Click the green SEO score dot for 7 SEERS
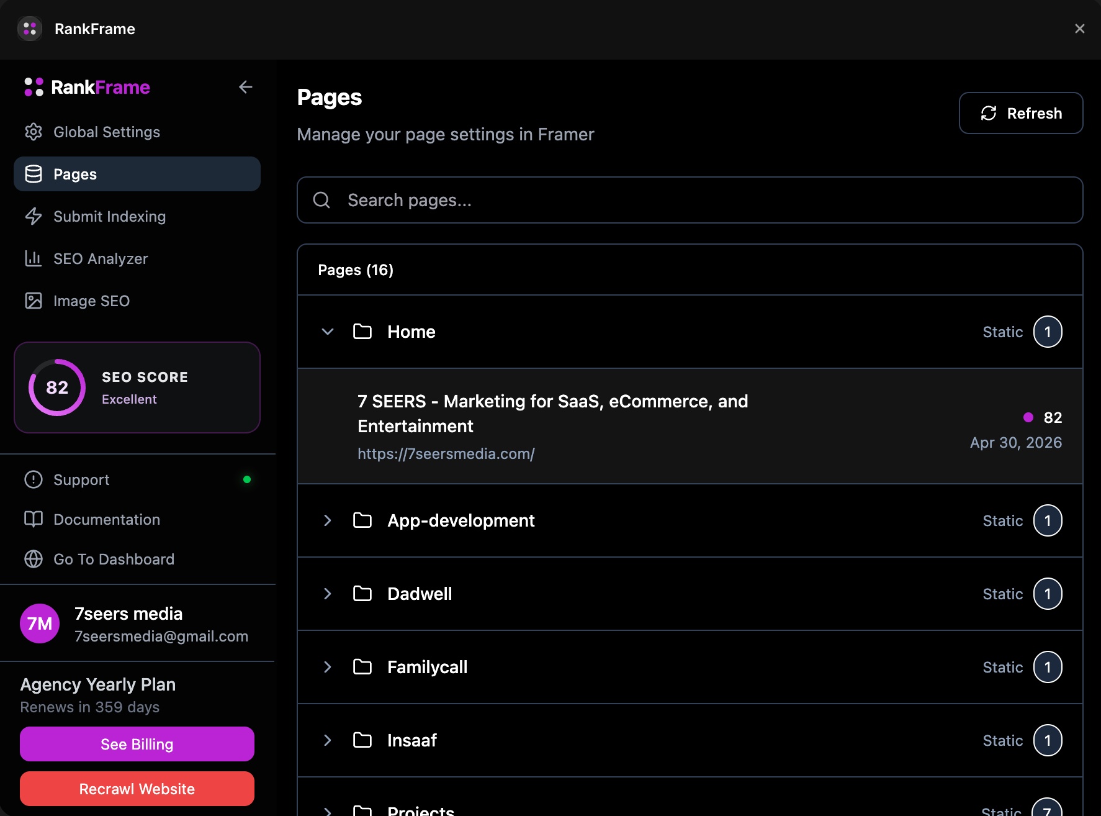 click(x=1028, y=417)
